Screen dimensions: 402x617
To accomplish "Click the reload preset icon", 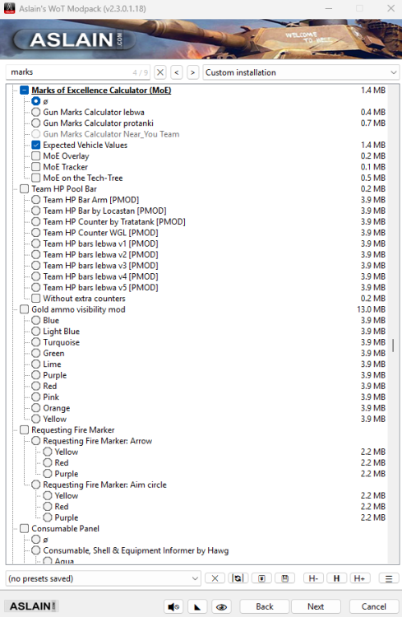I will (x=238, y=578).
